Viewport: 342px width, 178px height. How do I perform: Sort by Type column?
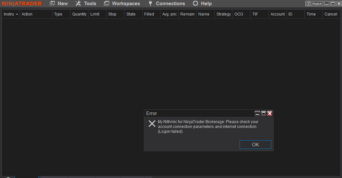click(x=61, y=14)
